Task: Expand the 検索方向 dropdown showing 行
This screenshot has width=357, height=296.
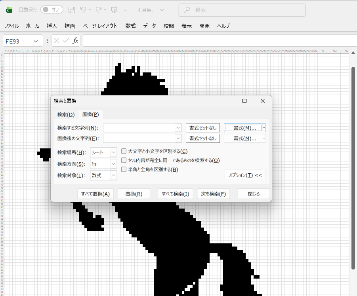Action: (103, 164)
